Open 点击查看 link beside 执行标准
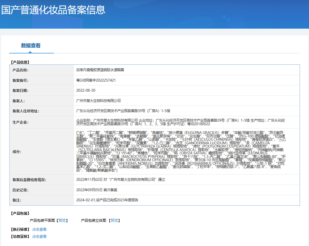The width and height of the screenshot is (309, 246). [39, 229]
